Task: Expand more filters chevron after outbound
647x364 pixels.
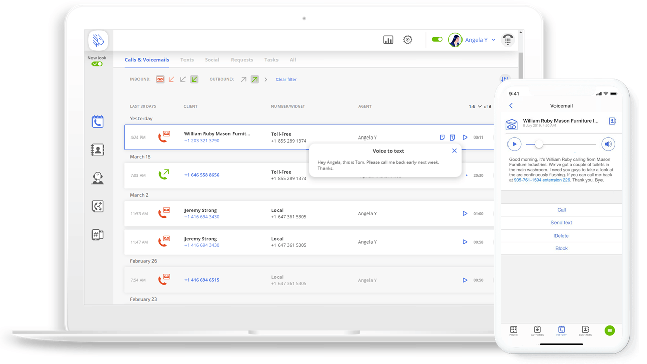Action: click(266, 79)
